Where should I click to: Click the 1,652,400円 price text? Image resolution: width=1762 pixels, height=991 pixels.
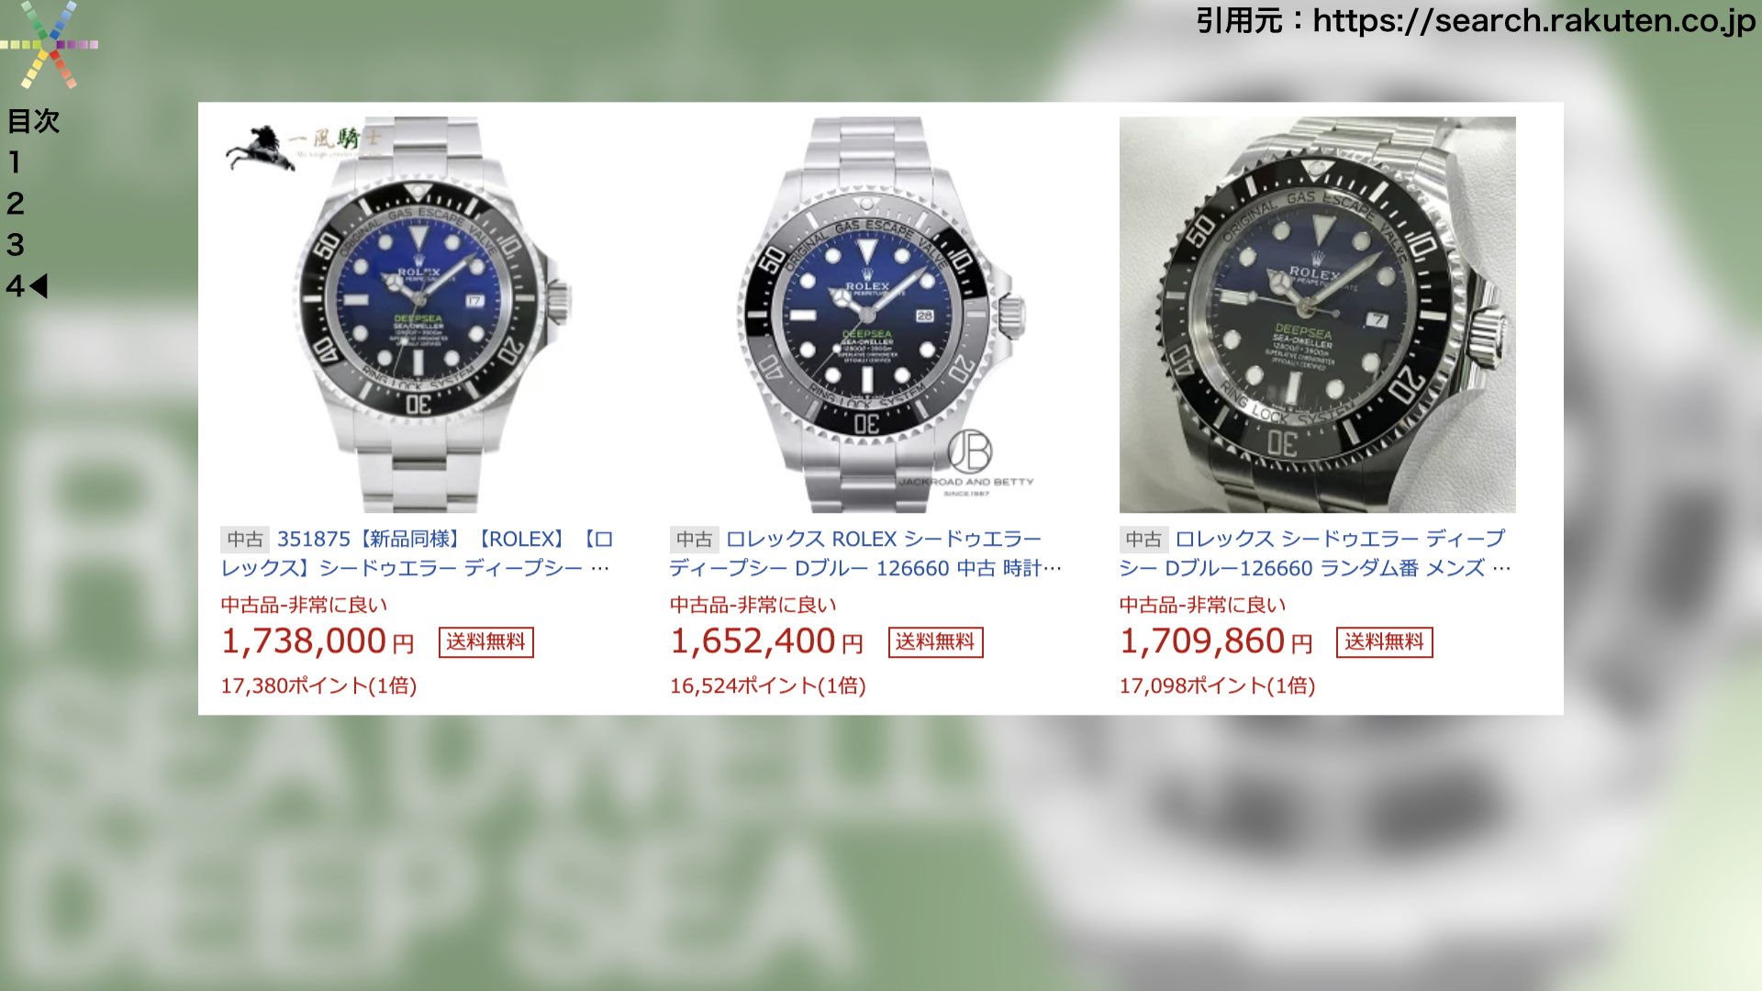767,641
